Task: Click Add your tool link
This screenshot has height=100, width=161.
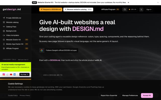Action: point(23,59)
